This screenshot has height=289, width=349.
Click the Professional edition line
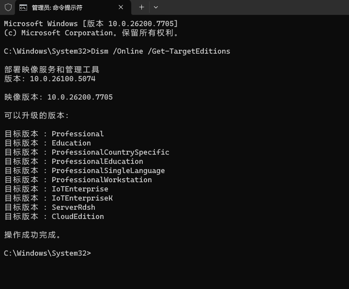point(77,134)
